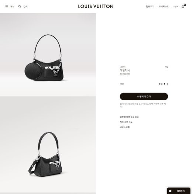Click the 쇼핑백에 추가 add-to-bag button

pos(144,96)
